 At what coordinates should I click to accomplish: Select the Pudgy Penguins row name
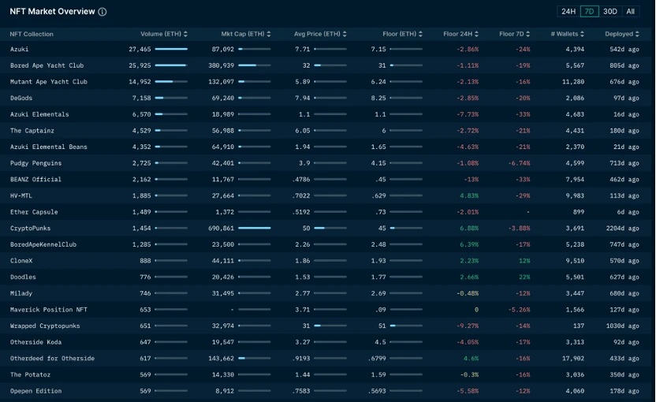coord(35,163)
